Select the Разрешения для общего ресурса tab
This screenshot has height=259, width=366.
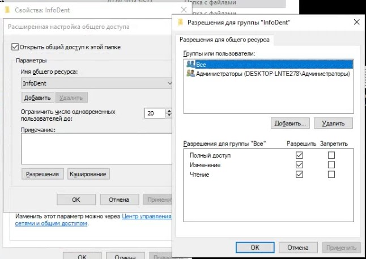[224, 40]
